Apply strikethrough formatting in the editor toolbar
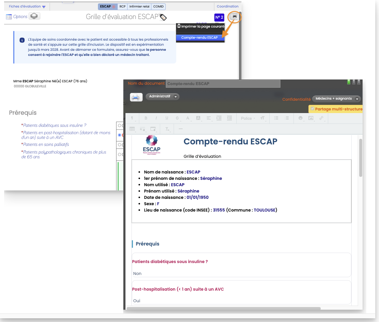Screen dimensions: 379x322 (x=177, y=118)
